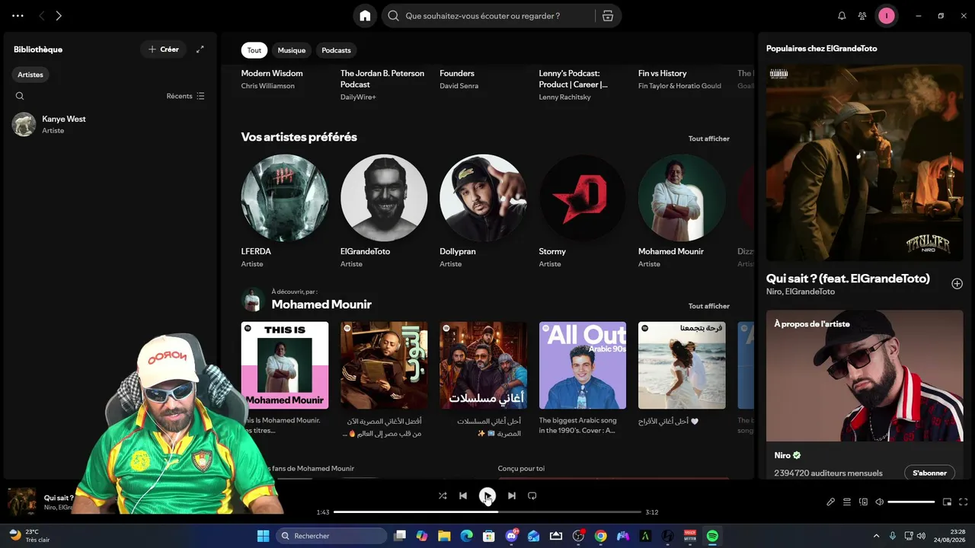Open the Taulier album cover in side panel
The image size is (975, 548).
tap(865, 162)
